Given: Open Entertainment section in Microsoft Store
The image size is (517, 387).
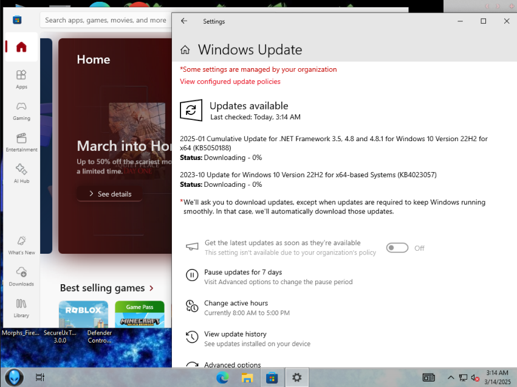Looking at the screenshot, I should click(21, 142).
